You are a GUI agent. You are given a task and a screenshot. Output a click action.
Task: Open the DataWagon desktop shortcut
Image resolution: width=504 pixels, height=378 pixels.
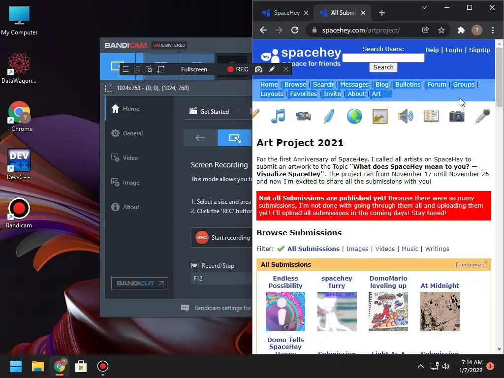click(x=19, y=68)
